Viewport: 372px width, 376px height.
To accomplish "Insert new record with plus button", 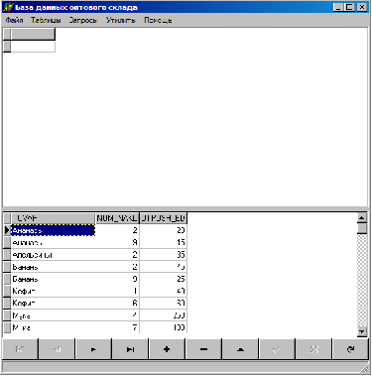I will (x=167, y=349).
